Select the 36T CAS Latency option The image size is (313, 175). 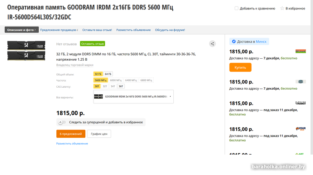[x=121, y=87]
